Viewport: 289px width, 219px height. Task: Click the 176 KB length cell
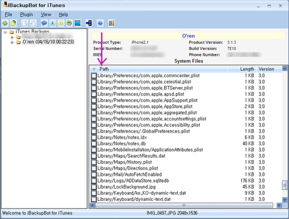tap(247, 181)
